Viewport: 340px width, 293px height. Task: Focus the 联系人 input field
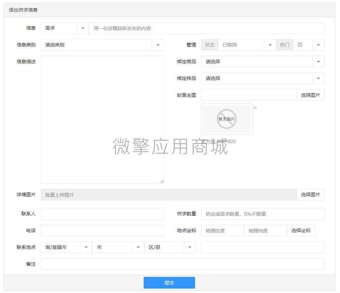(102, 214)
